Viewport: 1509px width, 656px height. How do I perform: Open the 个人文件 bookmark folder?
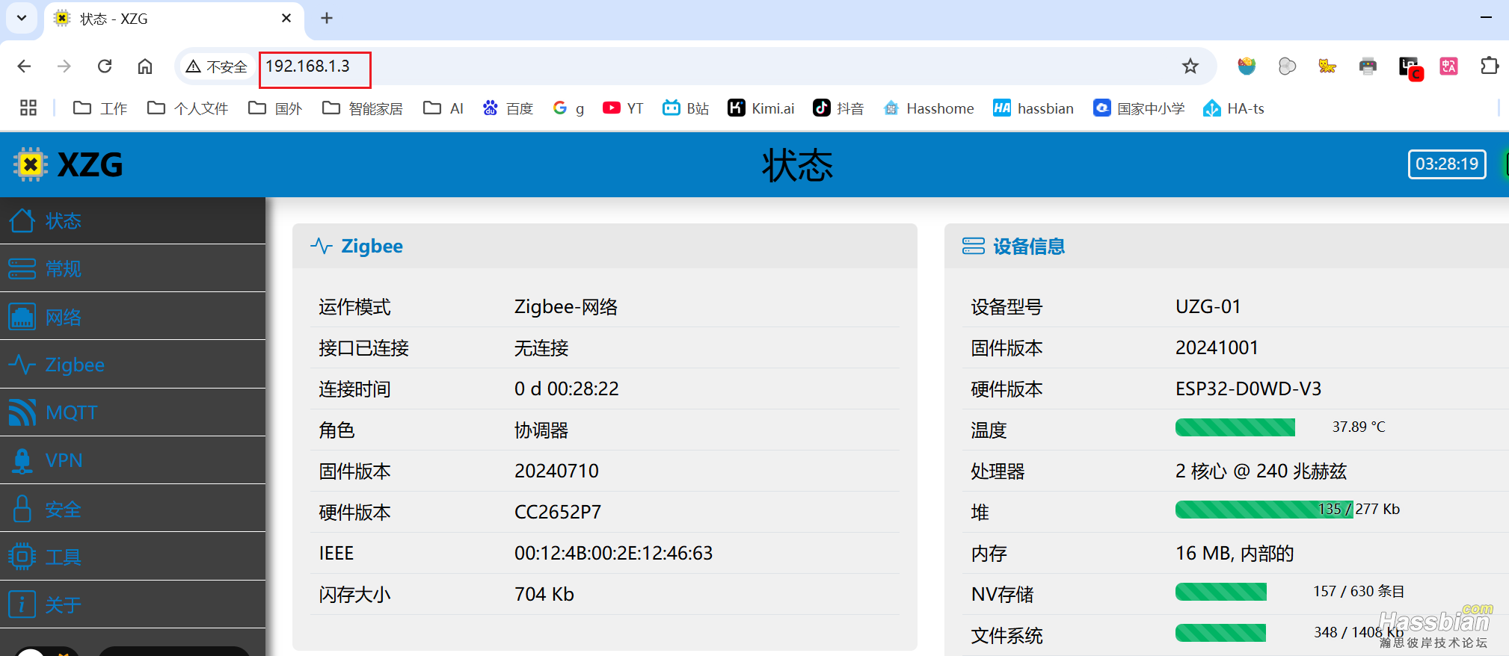(x=188, y=108)
